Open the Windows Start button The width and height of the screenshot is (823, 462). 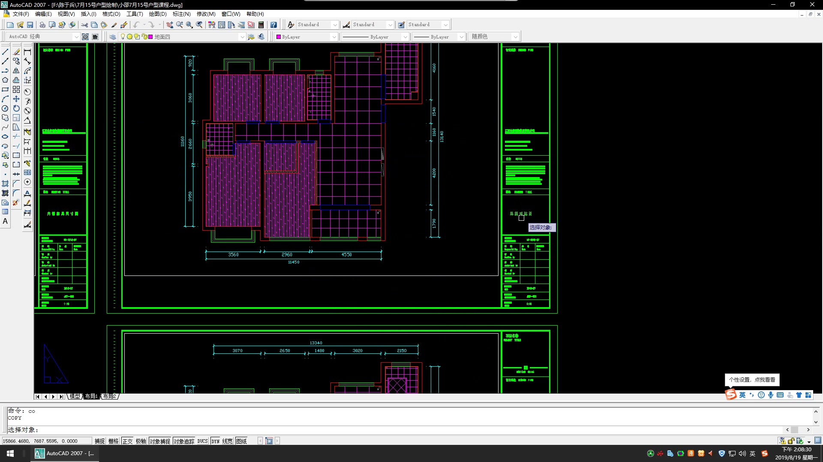(10, 453)
